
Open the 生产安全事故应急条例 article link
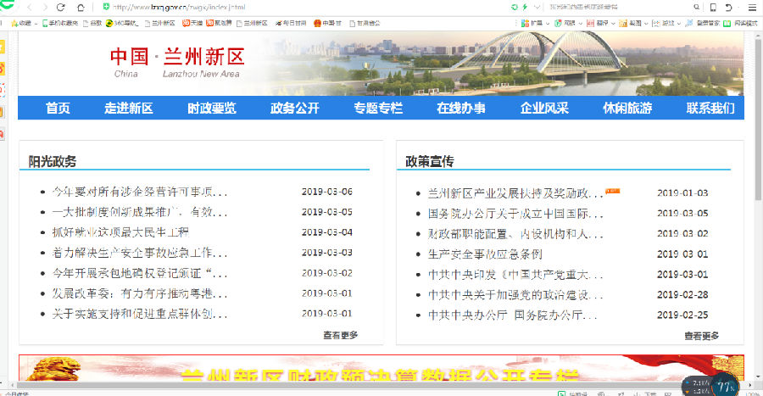point(484,254)
